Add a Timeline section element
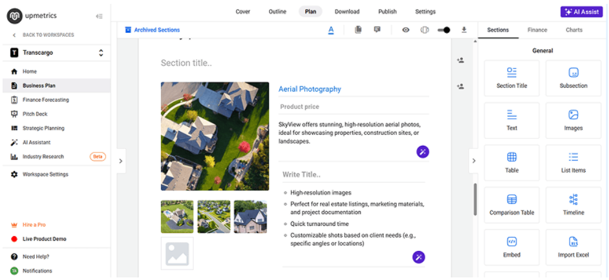 click(x=573, y=205)
